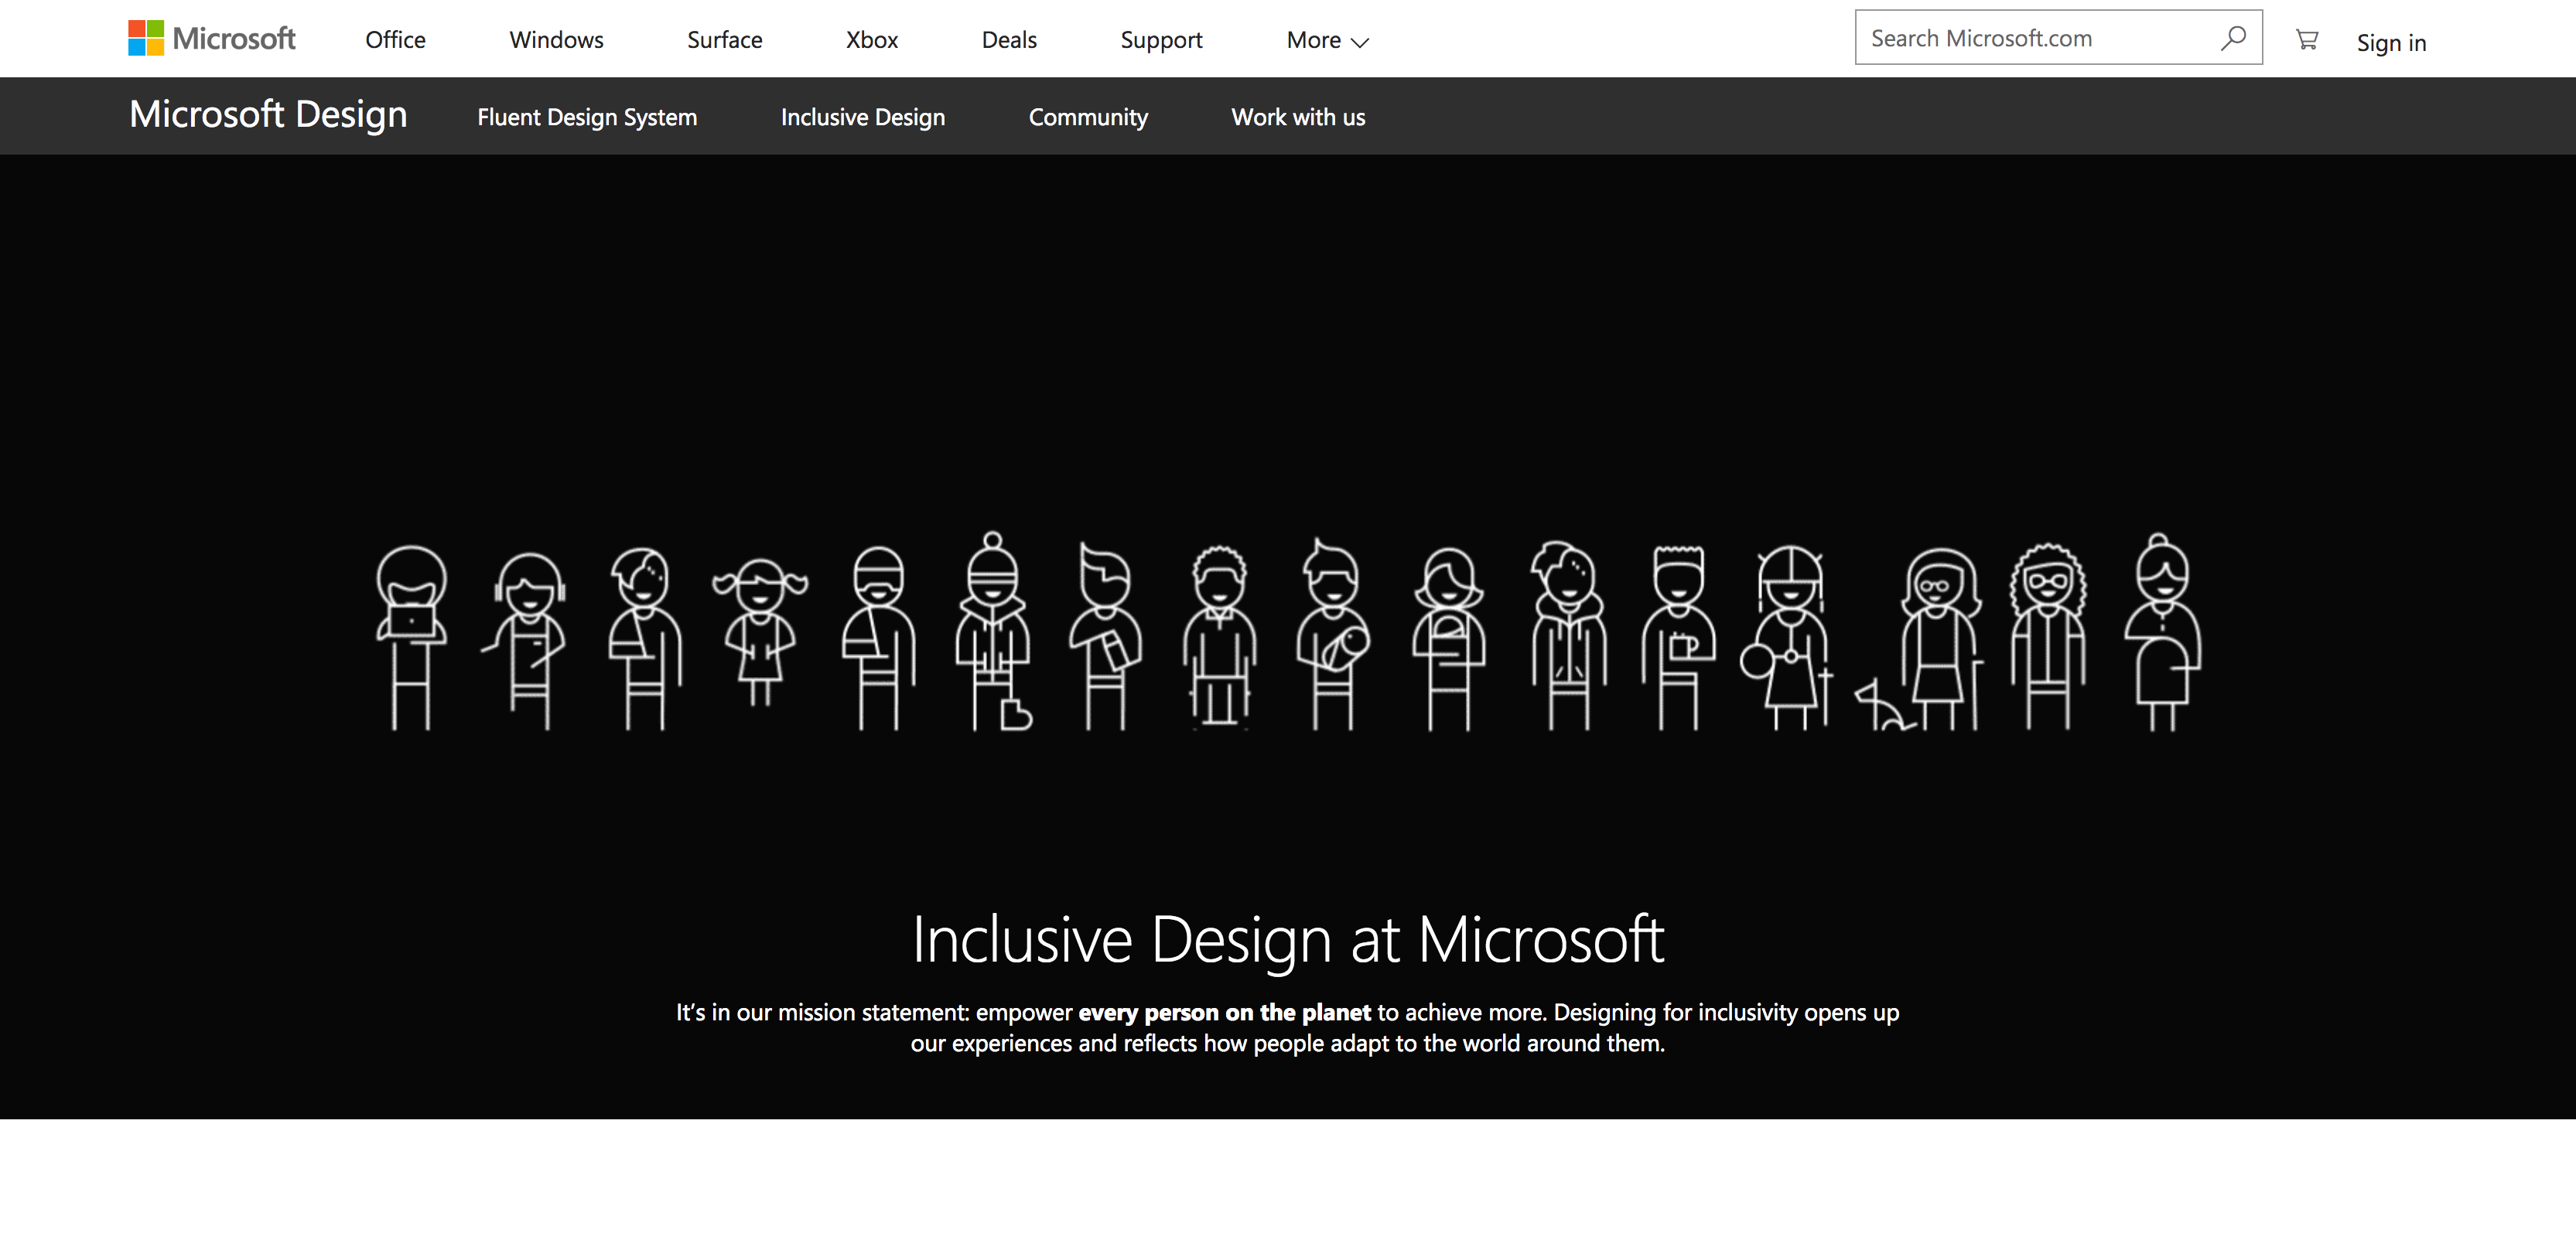Open the Office menu item
This screenshot has width=2576, height=1260.
click(395, 40)
